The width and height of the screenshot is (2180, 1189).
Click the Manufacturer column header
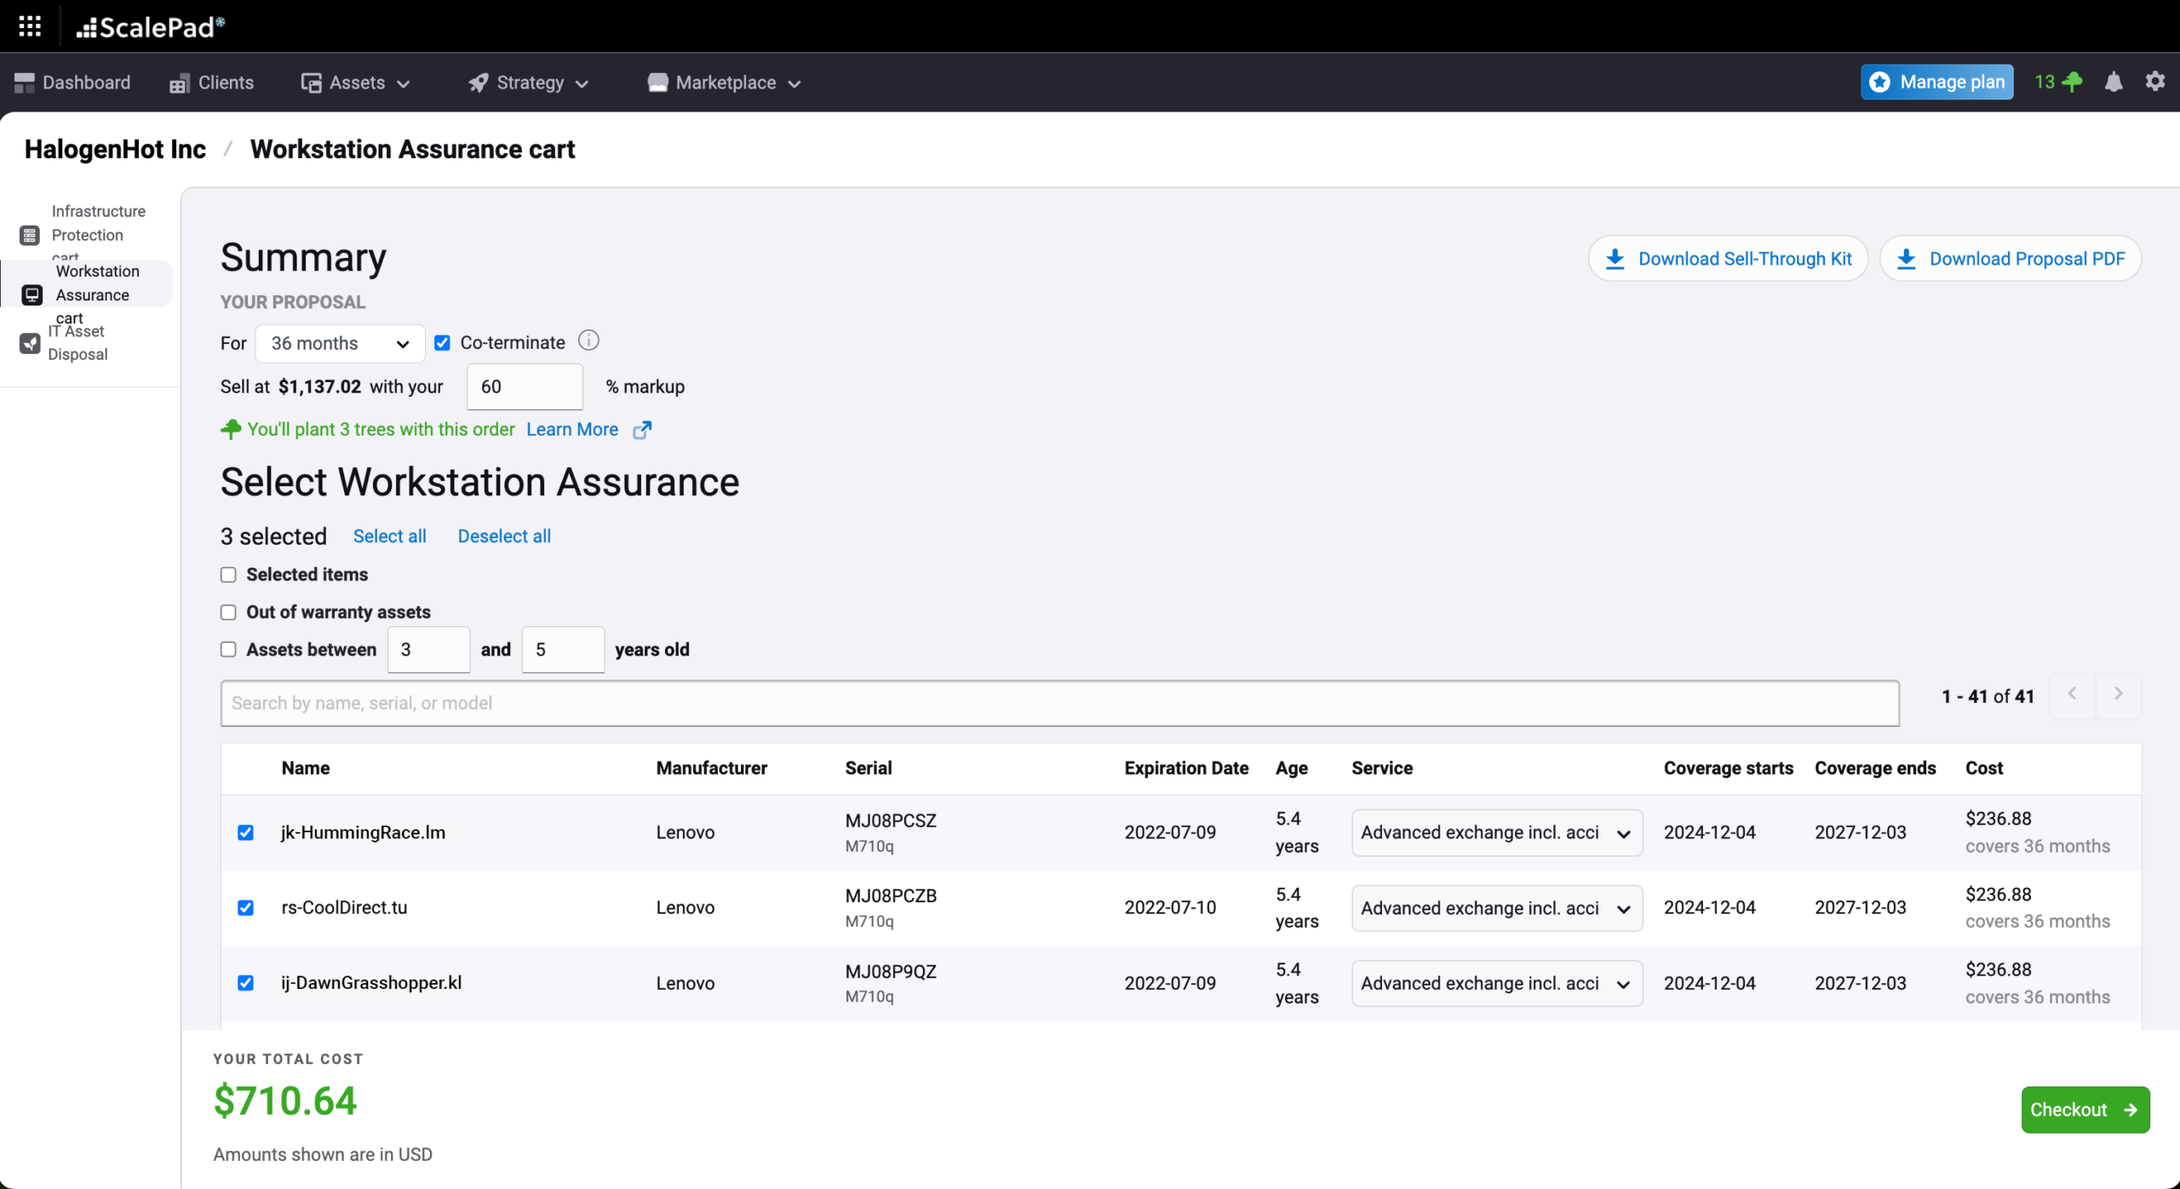[712, 768]
